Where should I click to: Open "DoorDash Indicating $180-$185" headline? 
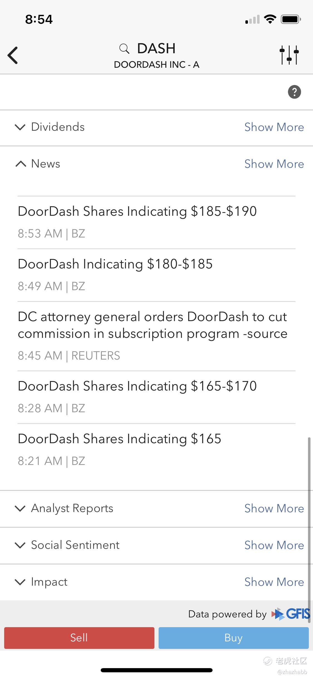tap(115, 264)
